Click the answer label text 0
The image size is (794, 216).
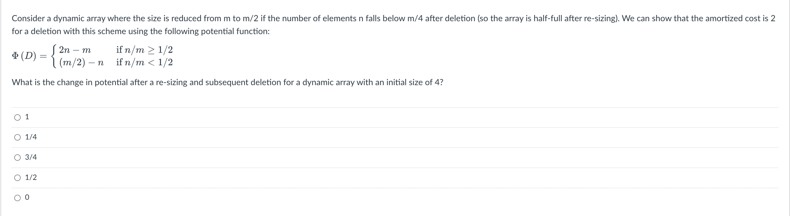[27, 198]
